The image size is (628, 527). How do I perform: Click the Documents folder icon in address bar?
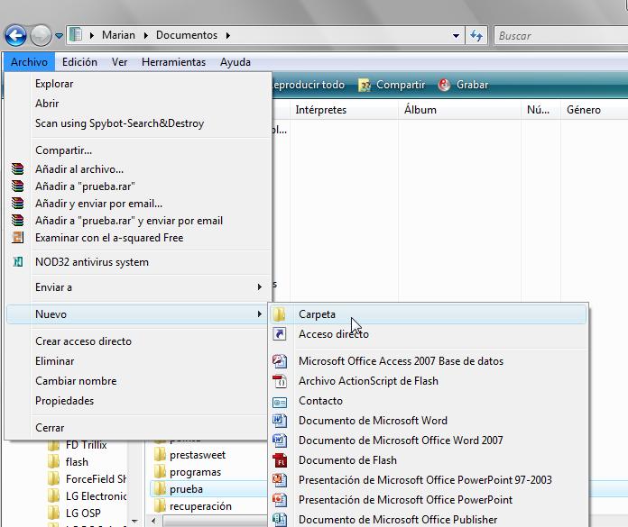click(x=75, y=35)
